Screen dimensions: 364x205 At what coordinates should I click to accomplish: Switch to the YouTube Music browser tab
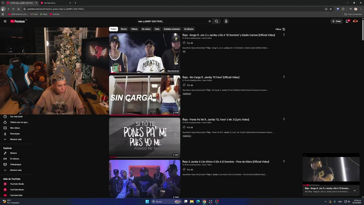pyautogui.click(x=56, y=3)
